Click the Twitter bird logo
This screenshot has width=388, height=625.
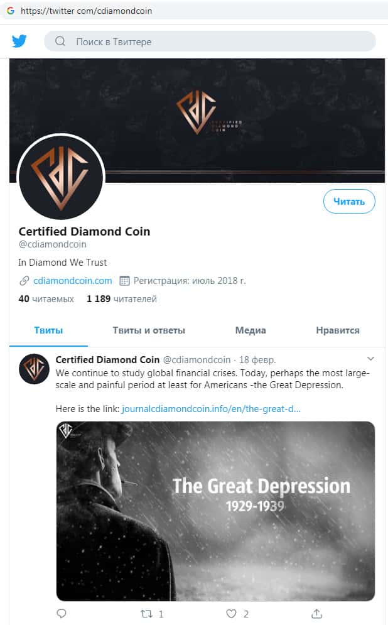(19, 41)
